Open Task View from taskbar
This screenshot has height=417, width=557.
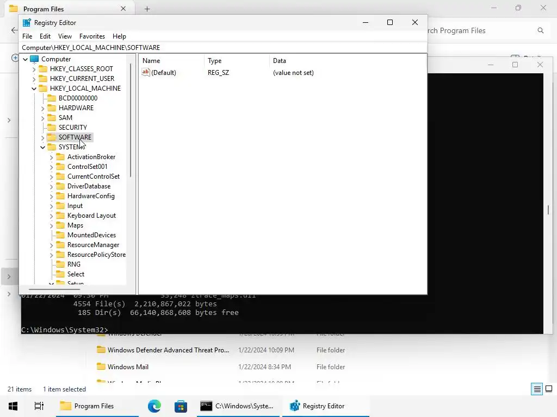click(x=39, y=406)
